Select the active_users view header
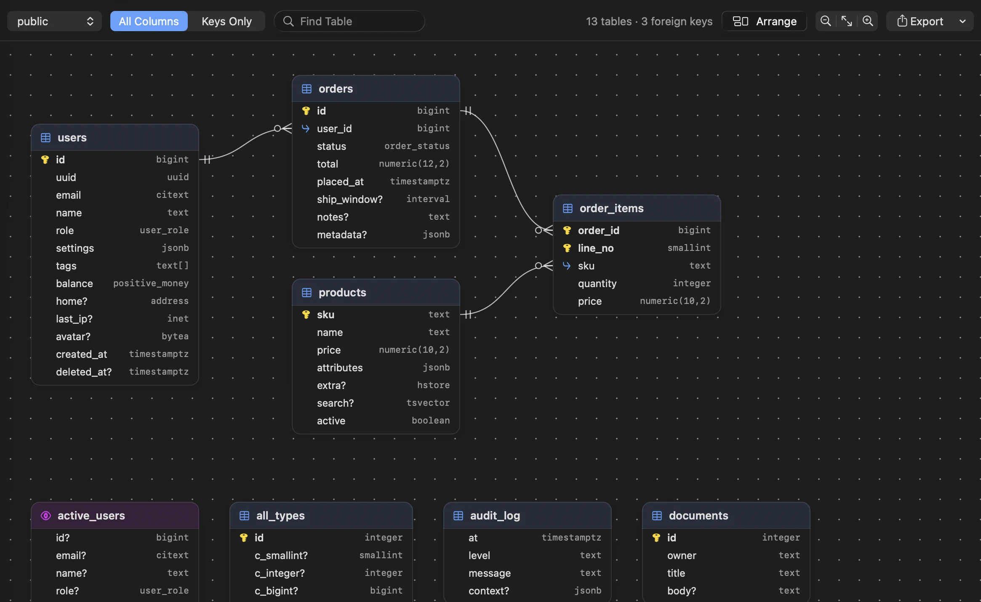981x602 pixels. [x=115, y=516]
